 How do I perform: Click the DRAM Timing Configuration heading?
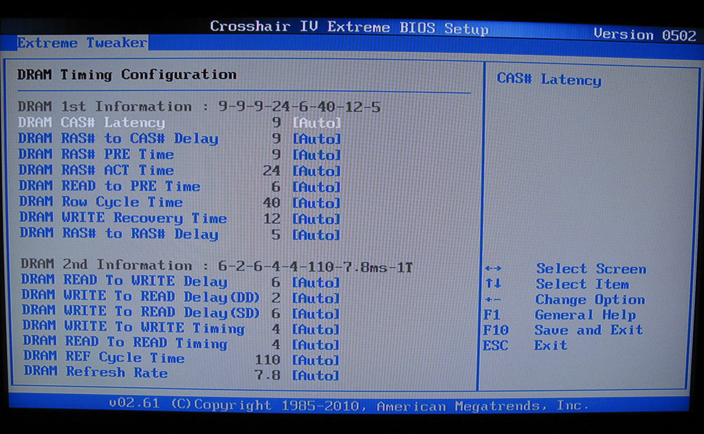click(x=127, y=74)
